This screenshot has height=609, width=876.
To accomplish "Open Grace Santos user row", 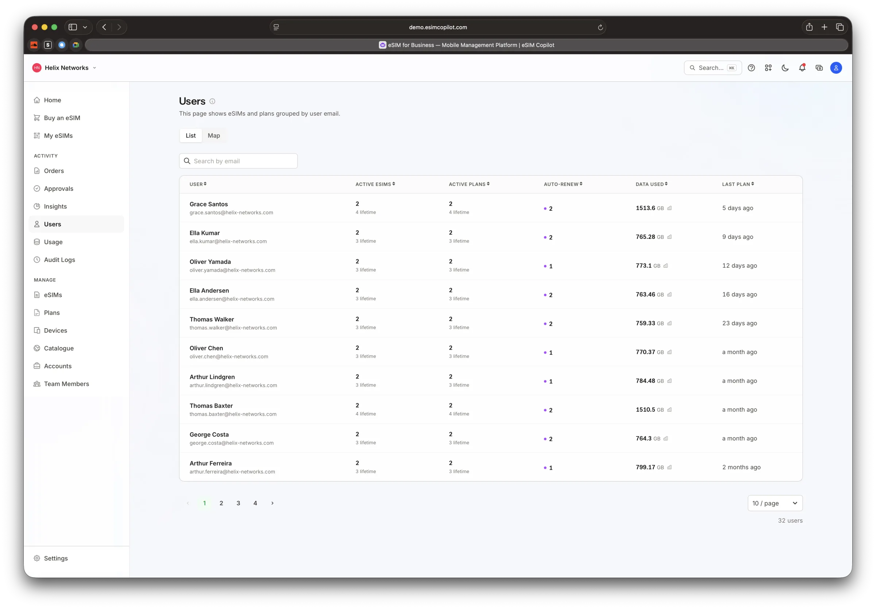I will click(x=491, y=208).
